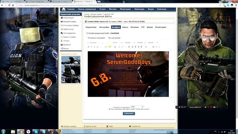The image size is (238, 134).
Task: Open the Магазин navigation item
Action: tap(113, 9)
